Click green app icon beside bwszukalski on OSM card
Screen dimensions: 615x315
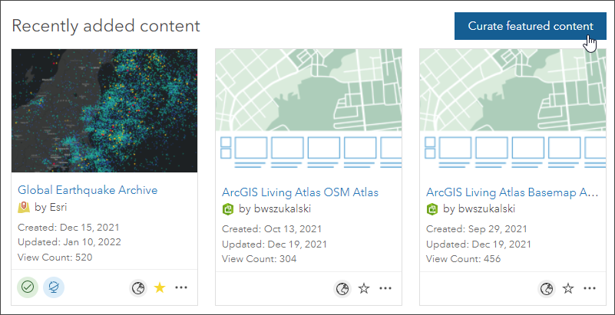(227, 208)
